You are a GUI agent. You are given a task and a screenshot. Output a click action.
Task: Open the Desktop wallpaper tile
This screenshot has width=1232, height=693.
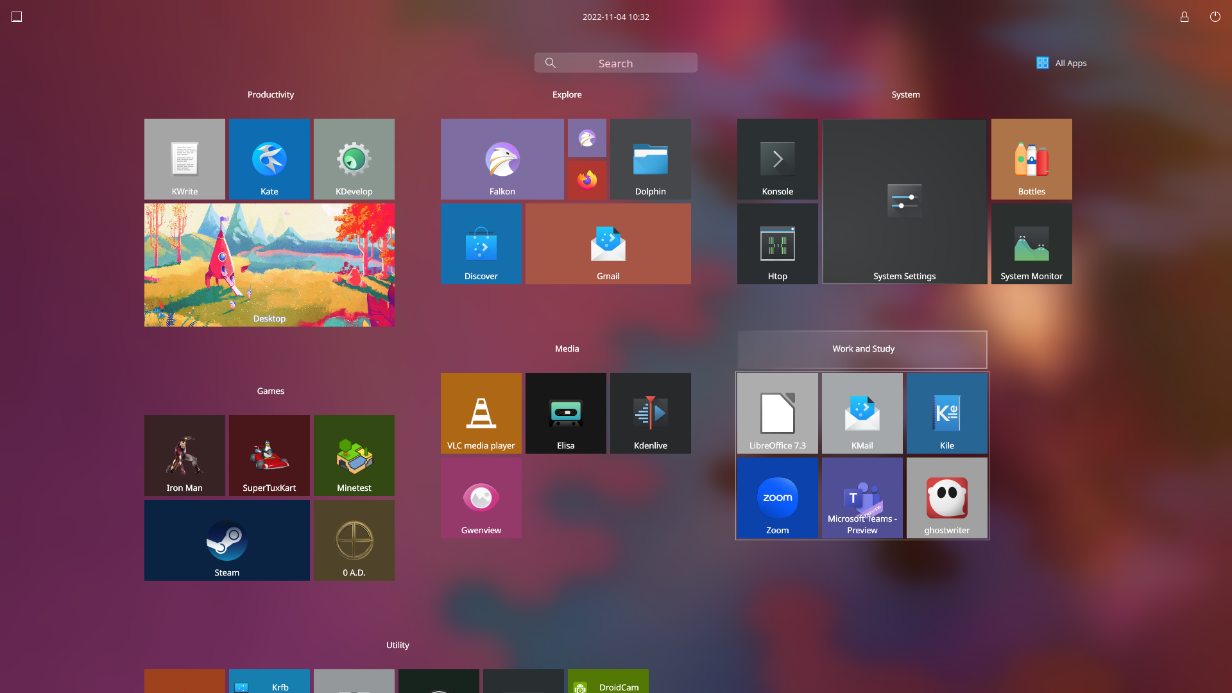click(x=269, y=265)
